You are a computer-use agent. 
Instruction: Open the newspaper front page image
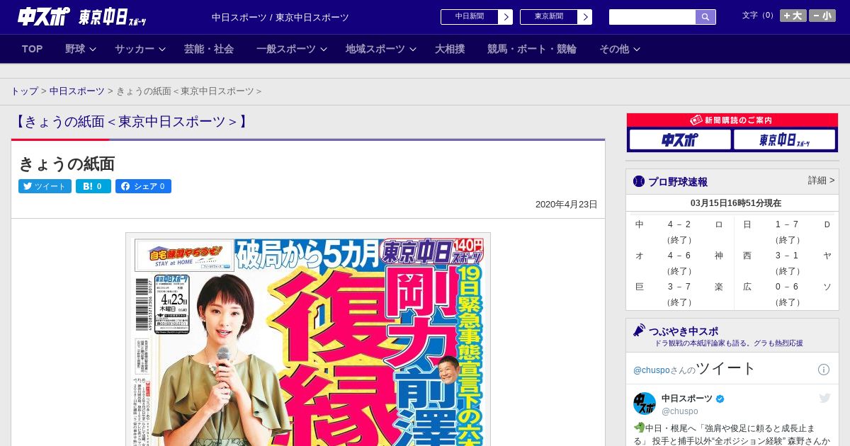click(308, 339)
